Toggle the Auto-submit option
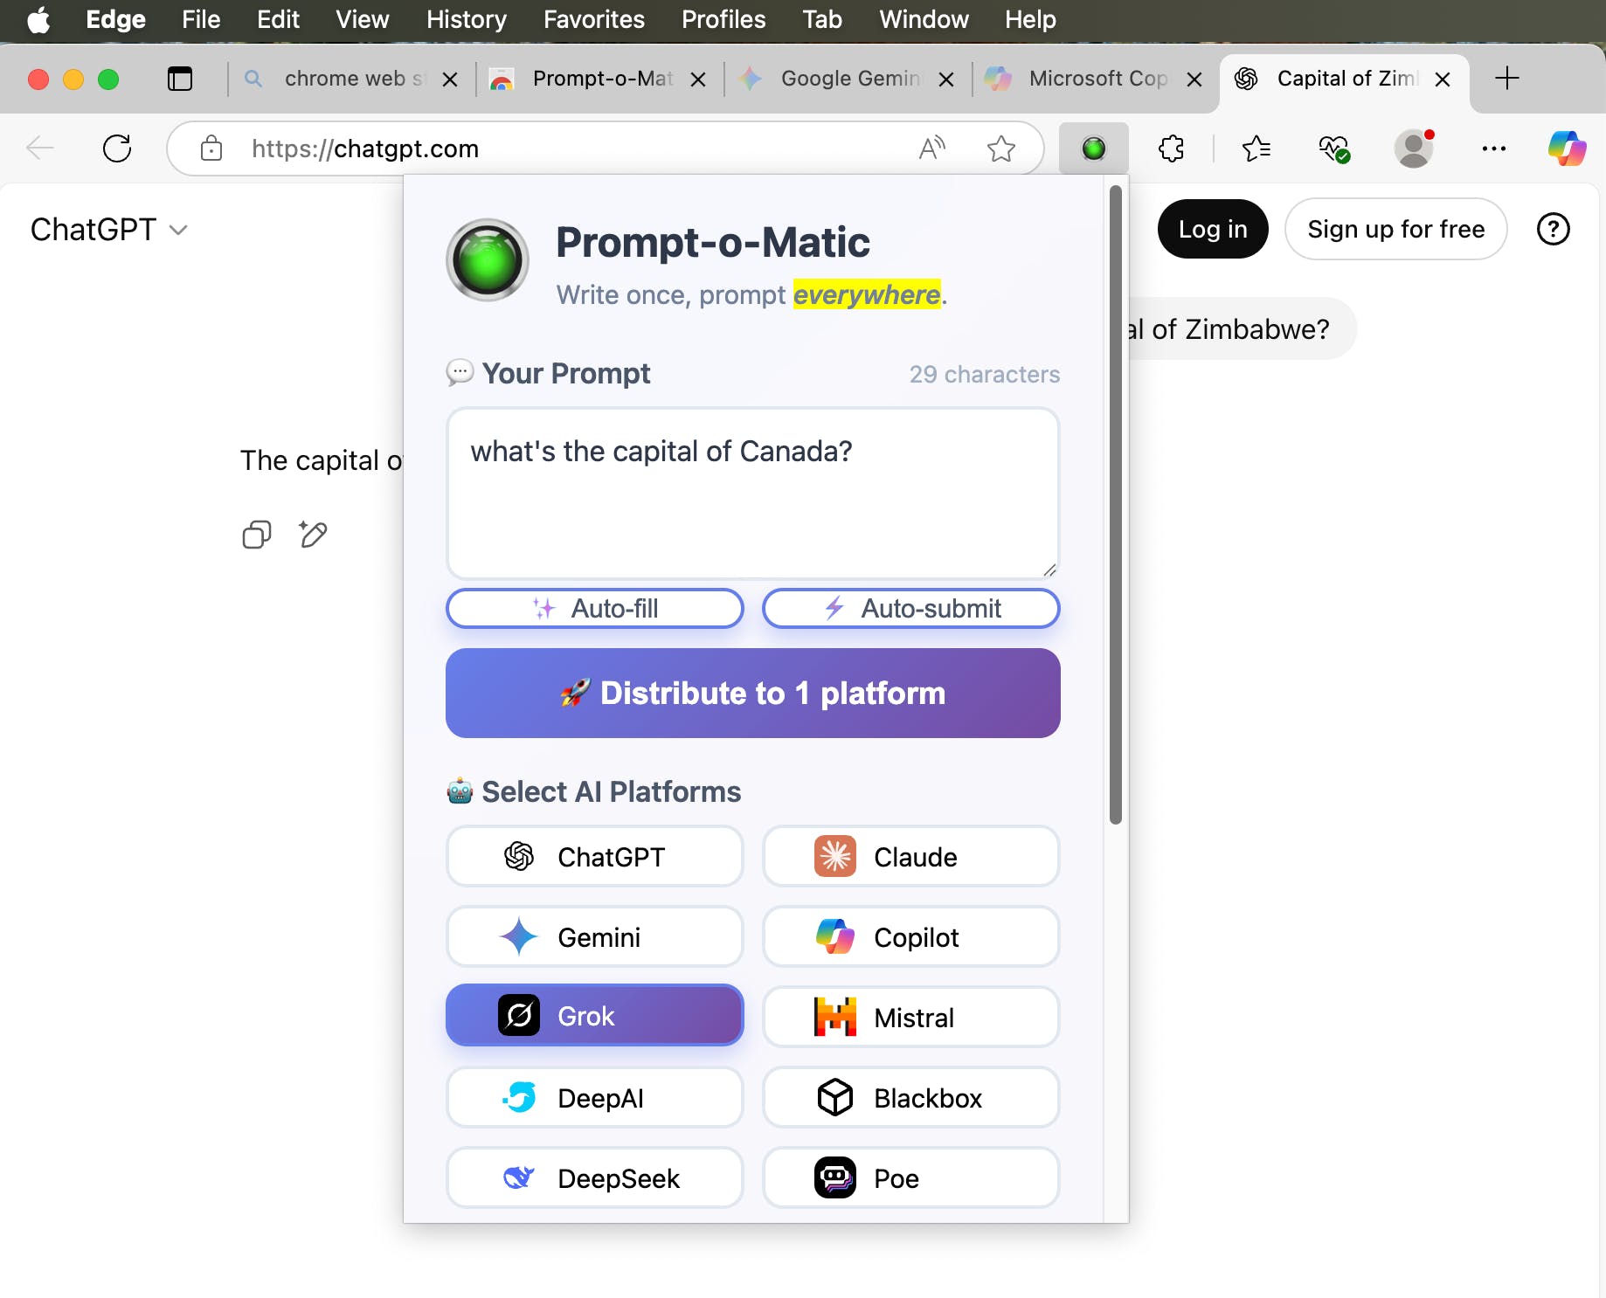 tap(911, 608)
